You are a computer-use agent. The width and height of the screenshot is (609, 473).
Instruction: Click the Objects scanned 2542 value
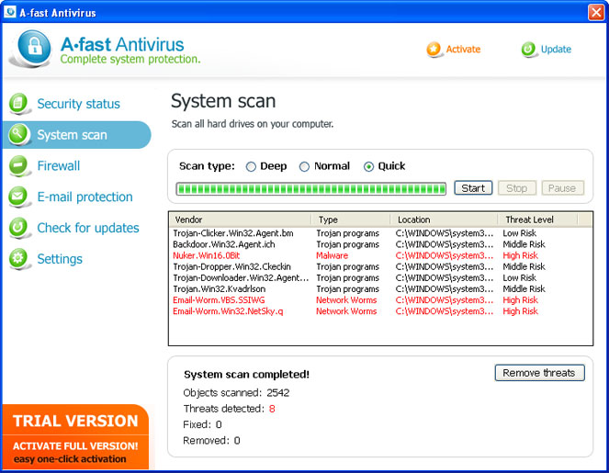click(277, 393)
